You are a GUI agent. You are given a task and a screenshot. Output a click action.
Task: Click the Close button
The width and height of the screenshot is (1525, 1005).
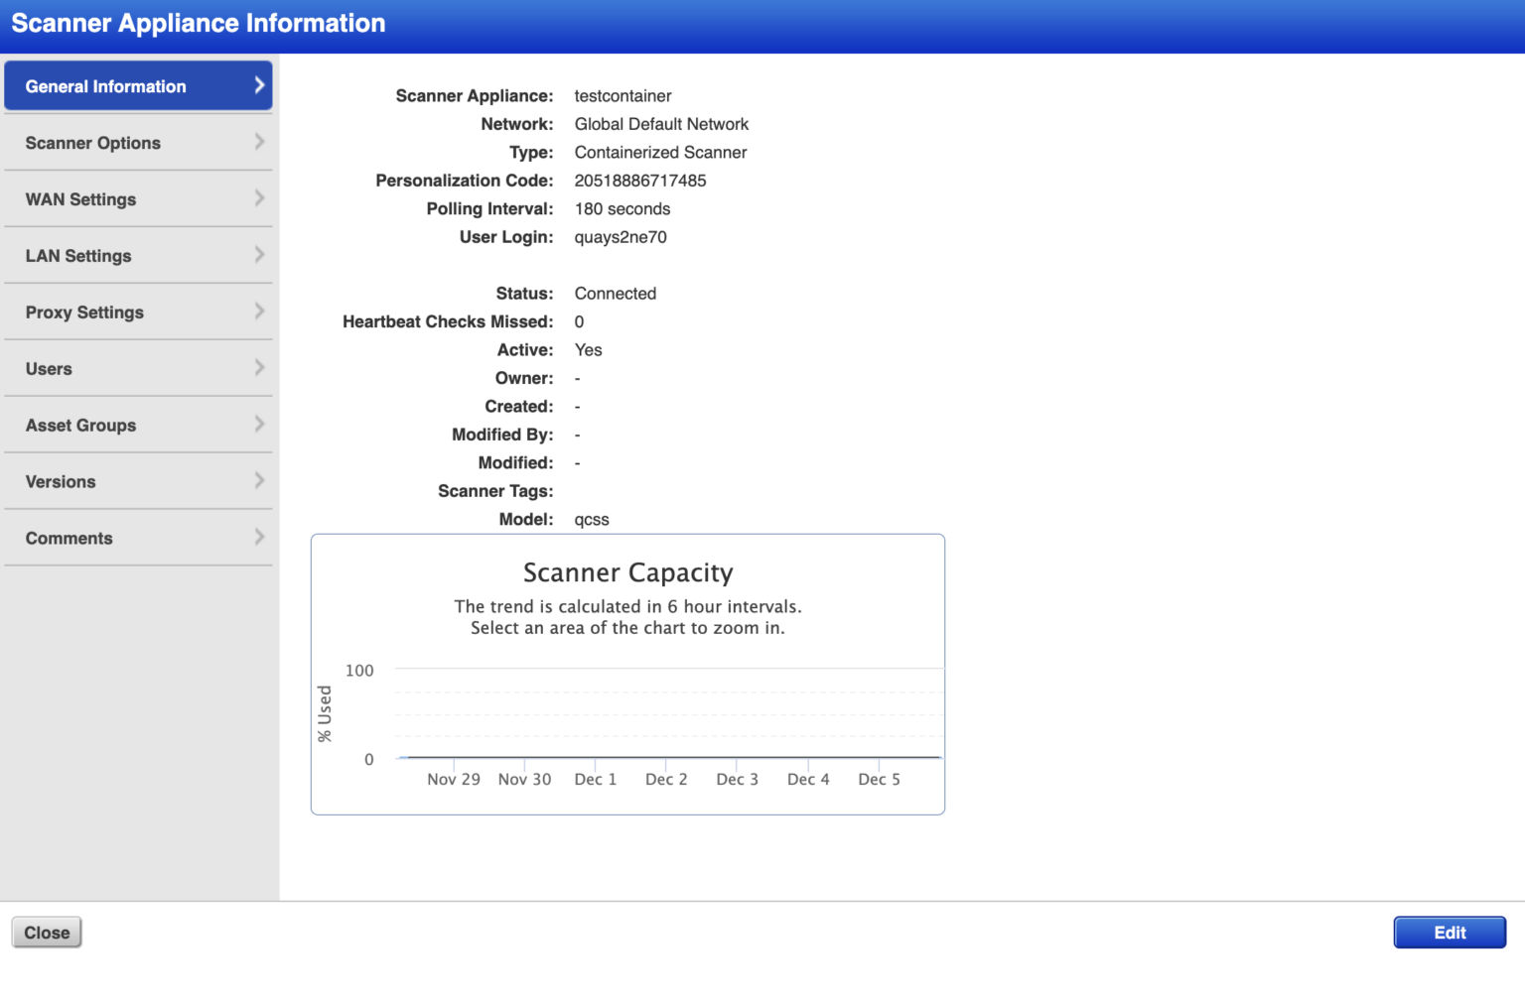(46, 932)
